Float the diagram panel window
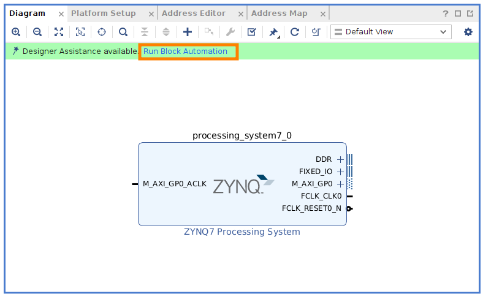This screenshot has width=483, height=296. pos(470,13)
